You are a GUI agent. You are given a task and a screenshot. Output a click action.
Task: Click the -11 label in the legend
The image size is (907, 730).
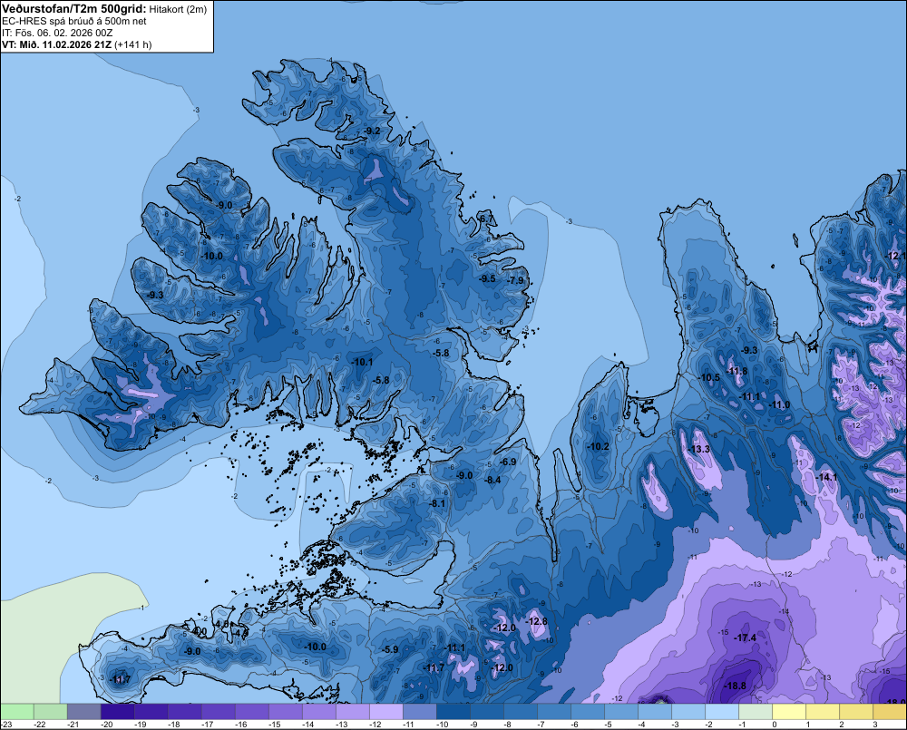coord(408,725)
